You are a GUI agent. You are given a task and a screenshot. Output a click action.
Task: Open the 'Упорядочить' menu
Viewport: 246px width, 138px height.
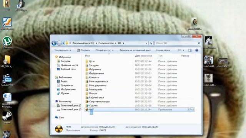[63, 50]
